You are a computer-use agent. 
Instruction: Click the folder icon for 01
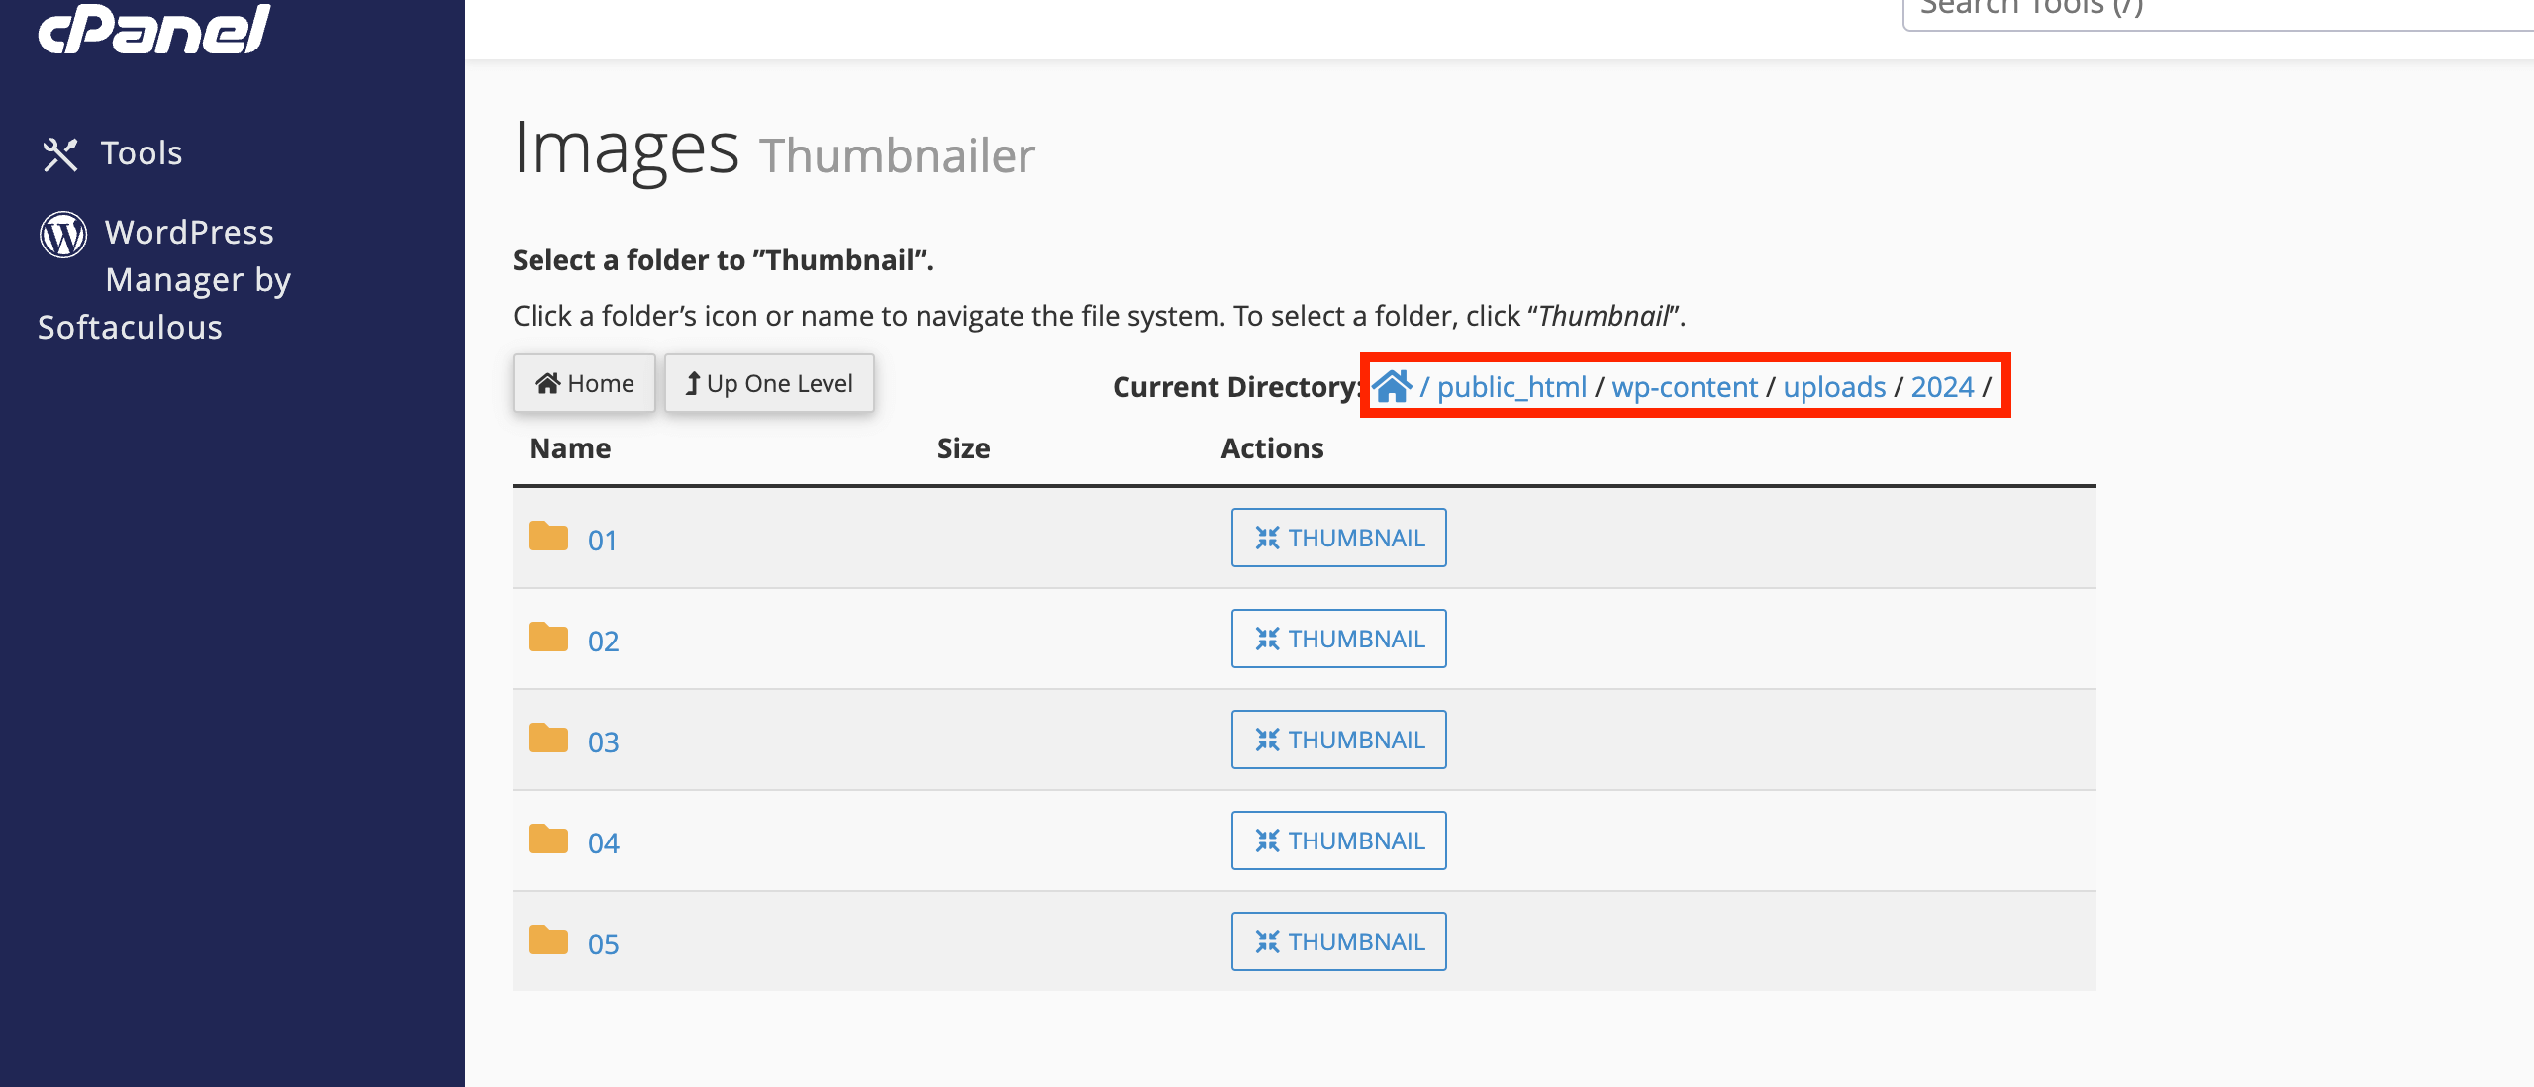[x=548, y=536]
